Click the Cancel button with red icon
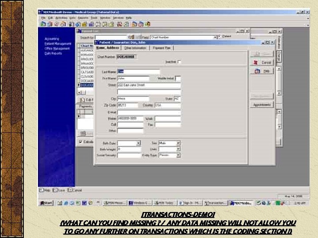 (x=262, y=62)
